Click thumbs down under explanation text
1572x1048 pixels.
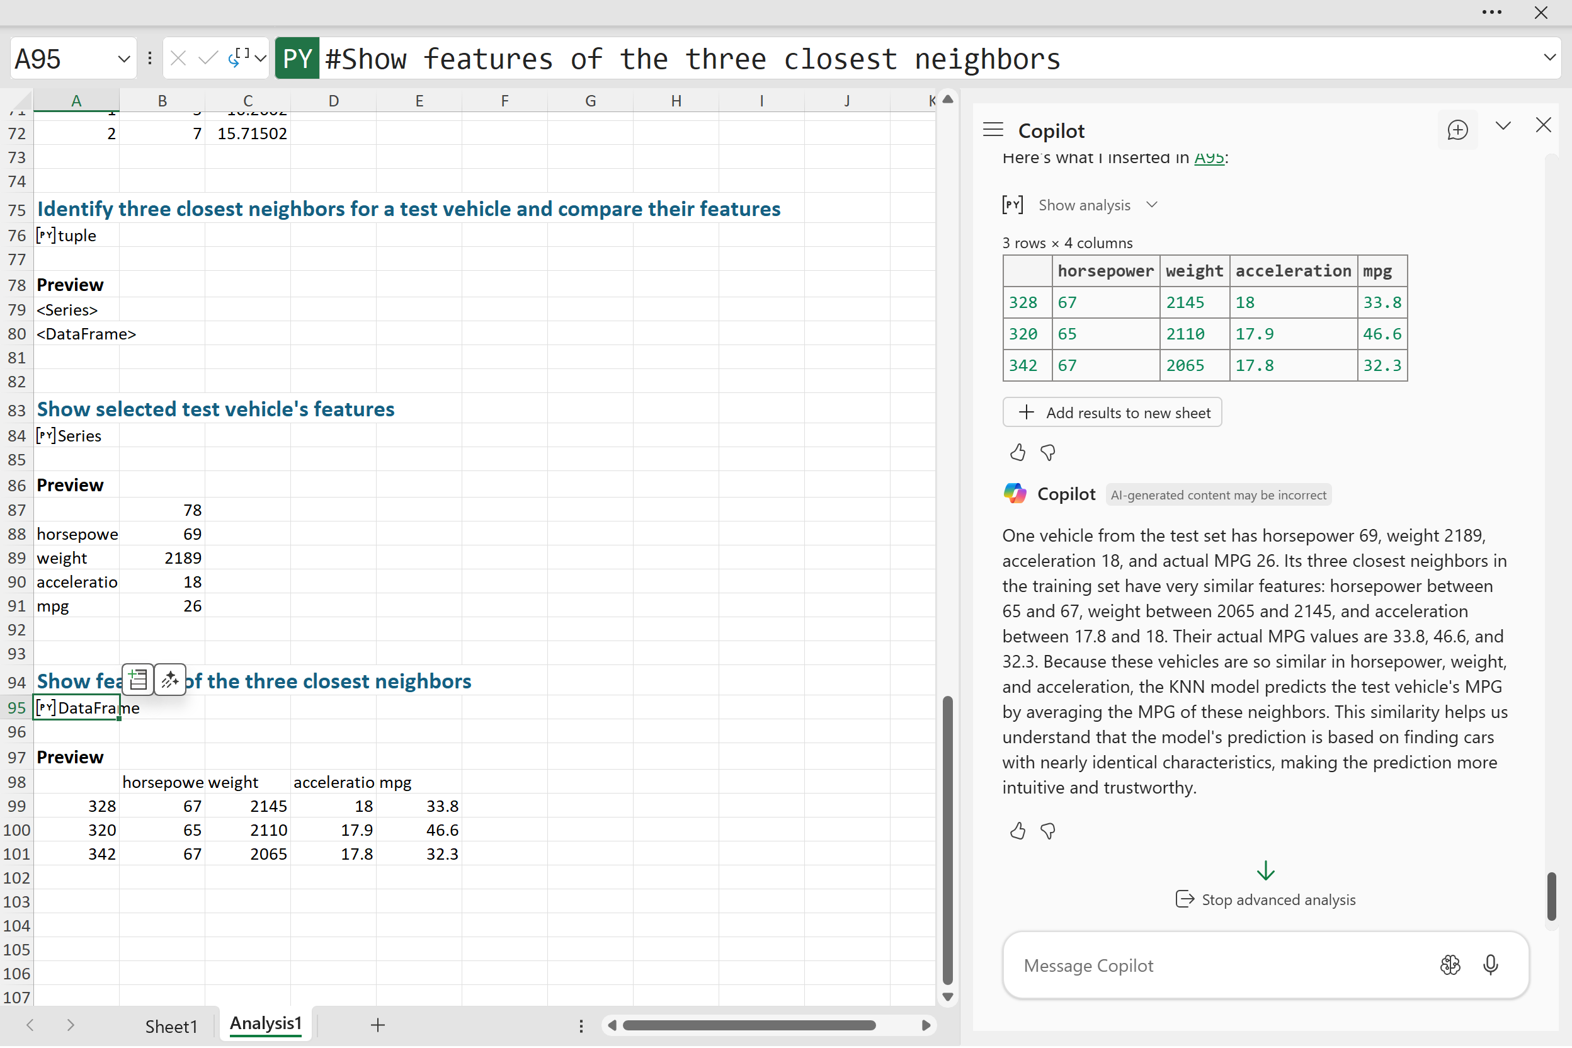coord(1047,831)
